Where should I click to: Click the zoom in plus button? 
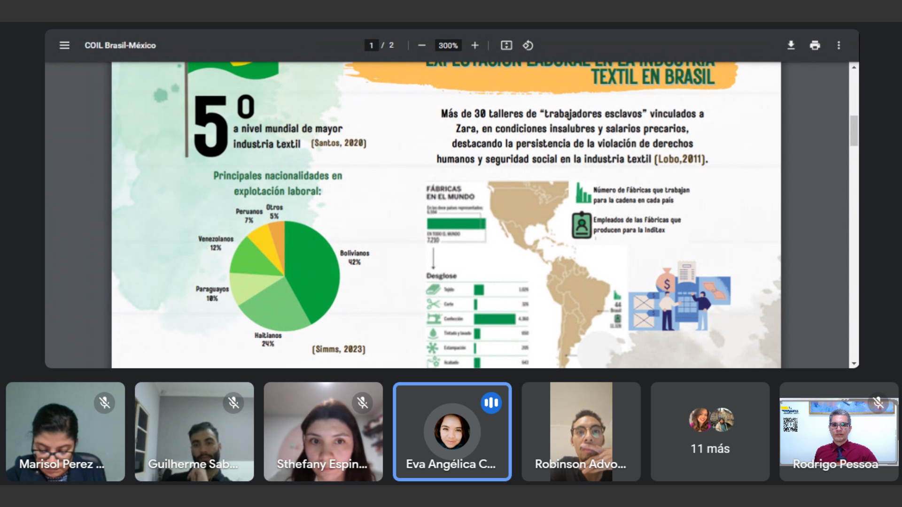pos(475,46)
